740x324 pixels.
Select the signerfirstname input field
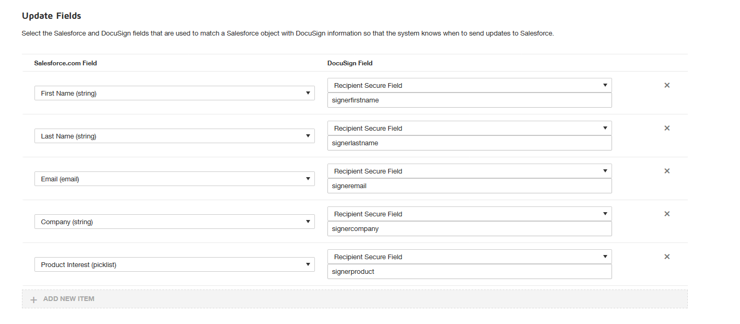pos(468,100)
